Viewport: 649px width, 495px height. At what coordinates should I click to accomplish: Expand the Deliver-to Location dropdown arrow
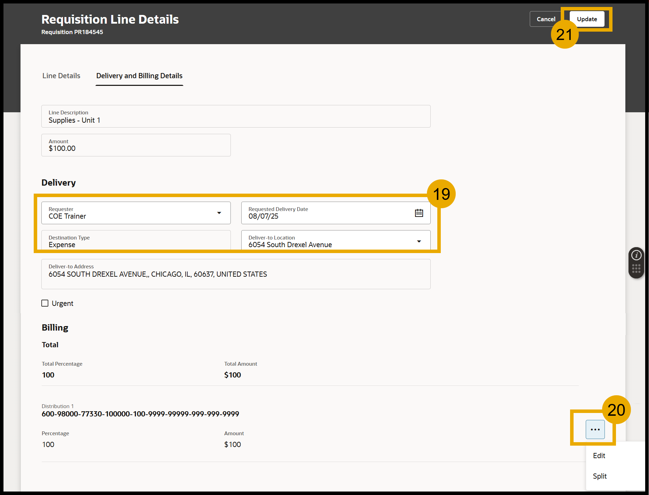click(x=419, y=241)
